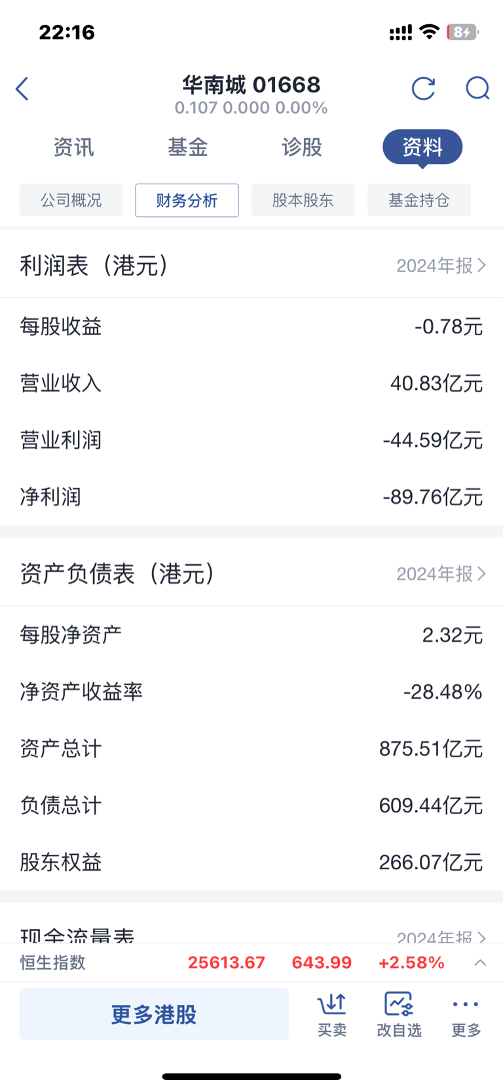Select the 基金持仓 sub-tab

(x=419, y=200)
